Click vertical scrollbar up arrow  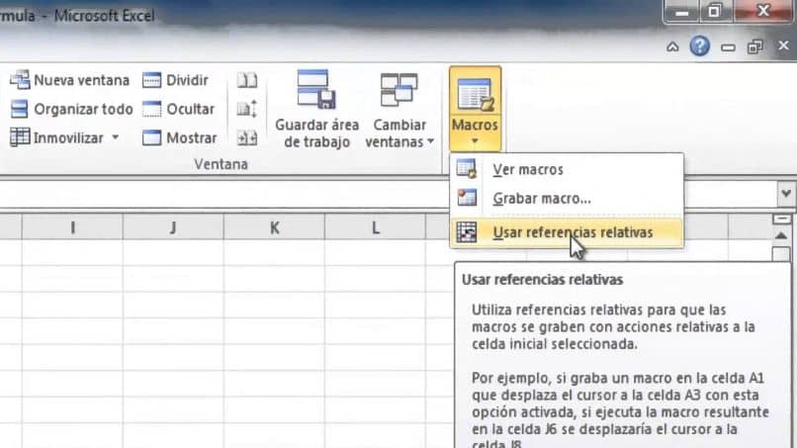781,236
